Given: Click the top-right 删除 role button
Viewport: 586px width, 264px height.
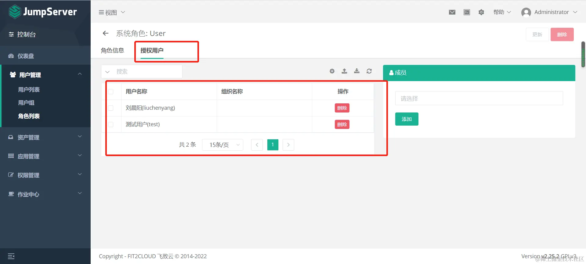Looking at the screenshot, I should [x=562, y=34].
